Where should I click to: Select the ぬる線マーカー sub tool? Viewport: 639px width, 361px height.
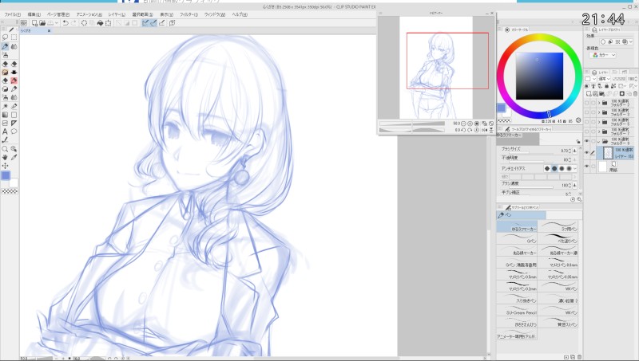point(517,250)
